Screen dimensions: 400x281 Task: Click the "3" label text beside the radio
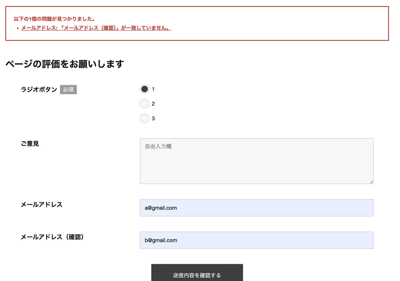tap(153, 119)
